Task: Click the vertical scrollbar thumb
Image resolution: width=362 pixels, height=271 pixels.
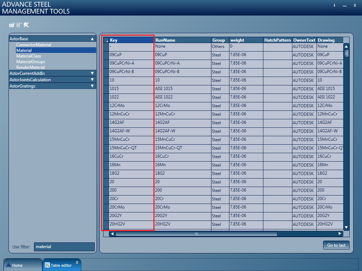Action: (x=346, y=53)
